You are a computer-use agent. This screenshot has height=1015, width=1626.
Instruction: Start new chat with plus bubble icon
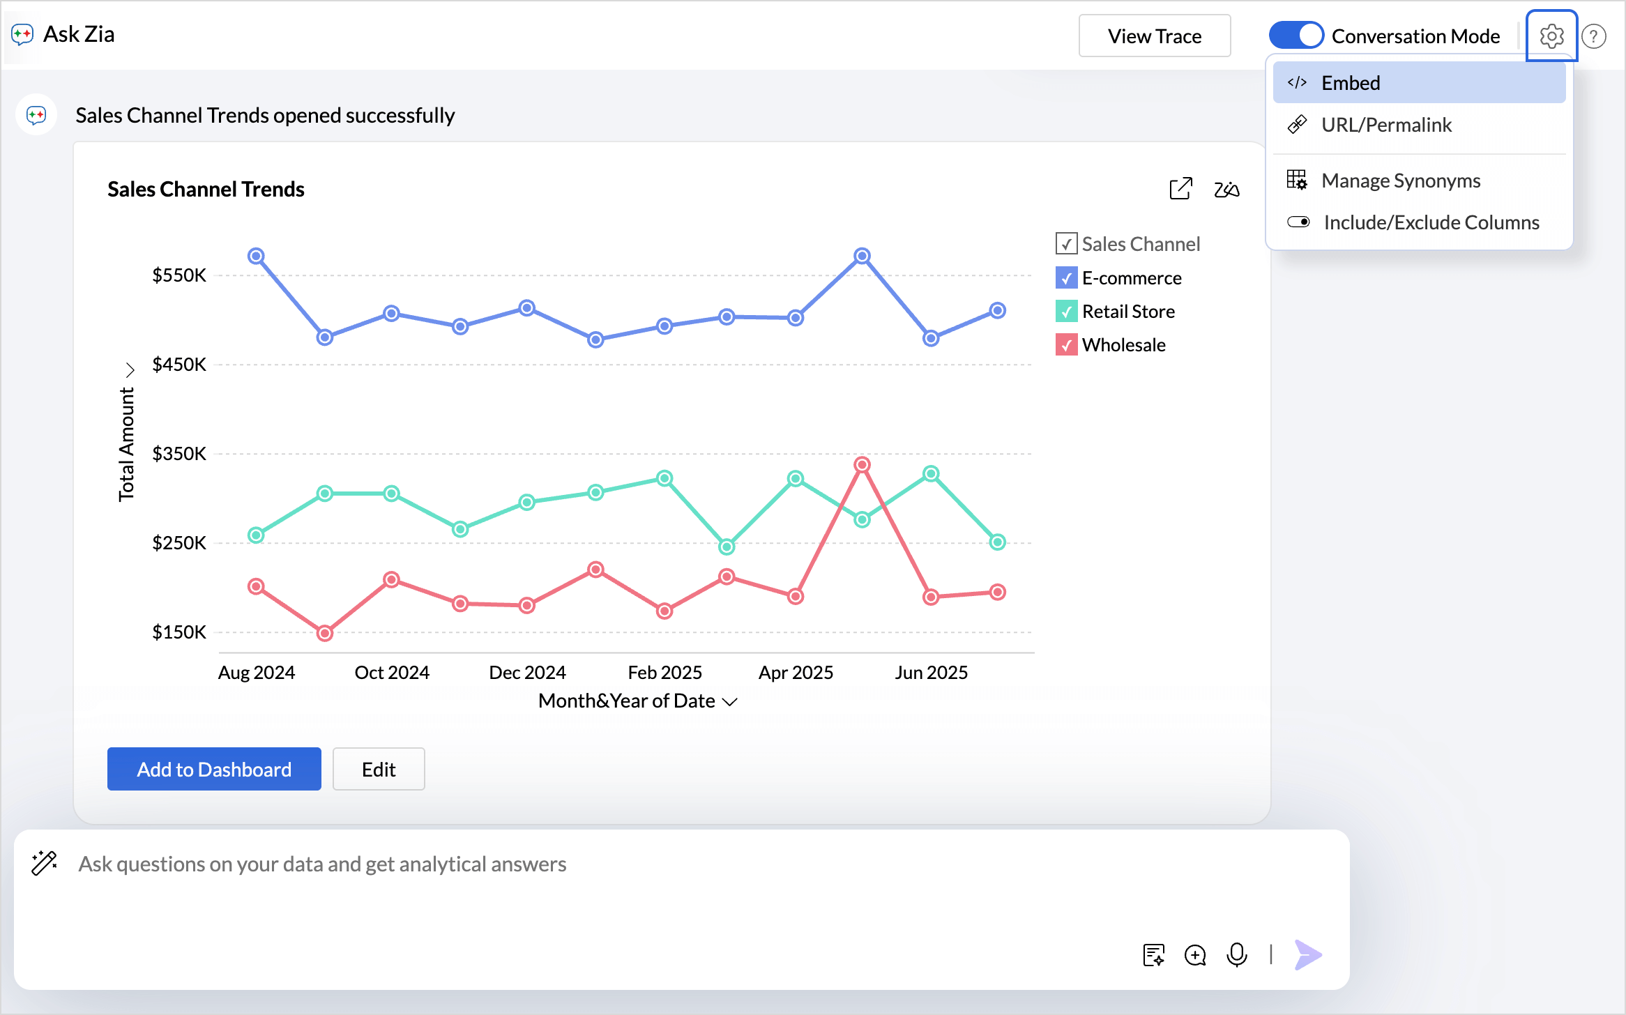point(1195,955)
